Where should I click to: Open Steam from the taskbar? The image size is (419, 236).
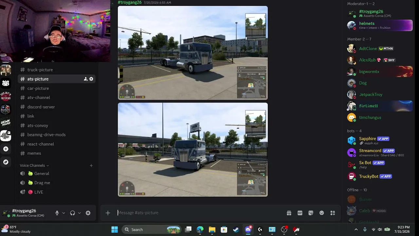coord(236,229)
